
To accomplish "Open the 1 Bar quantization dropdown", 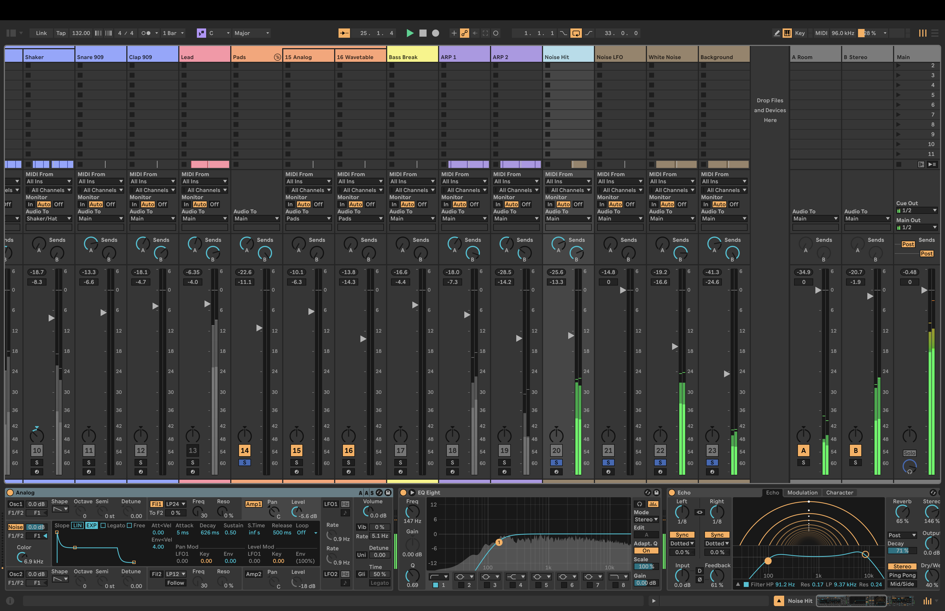I will tap(173, 33).
